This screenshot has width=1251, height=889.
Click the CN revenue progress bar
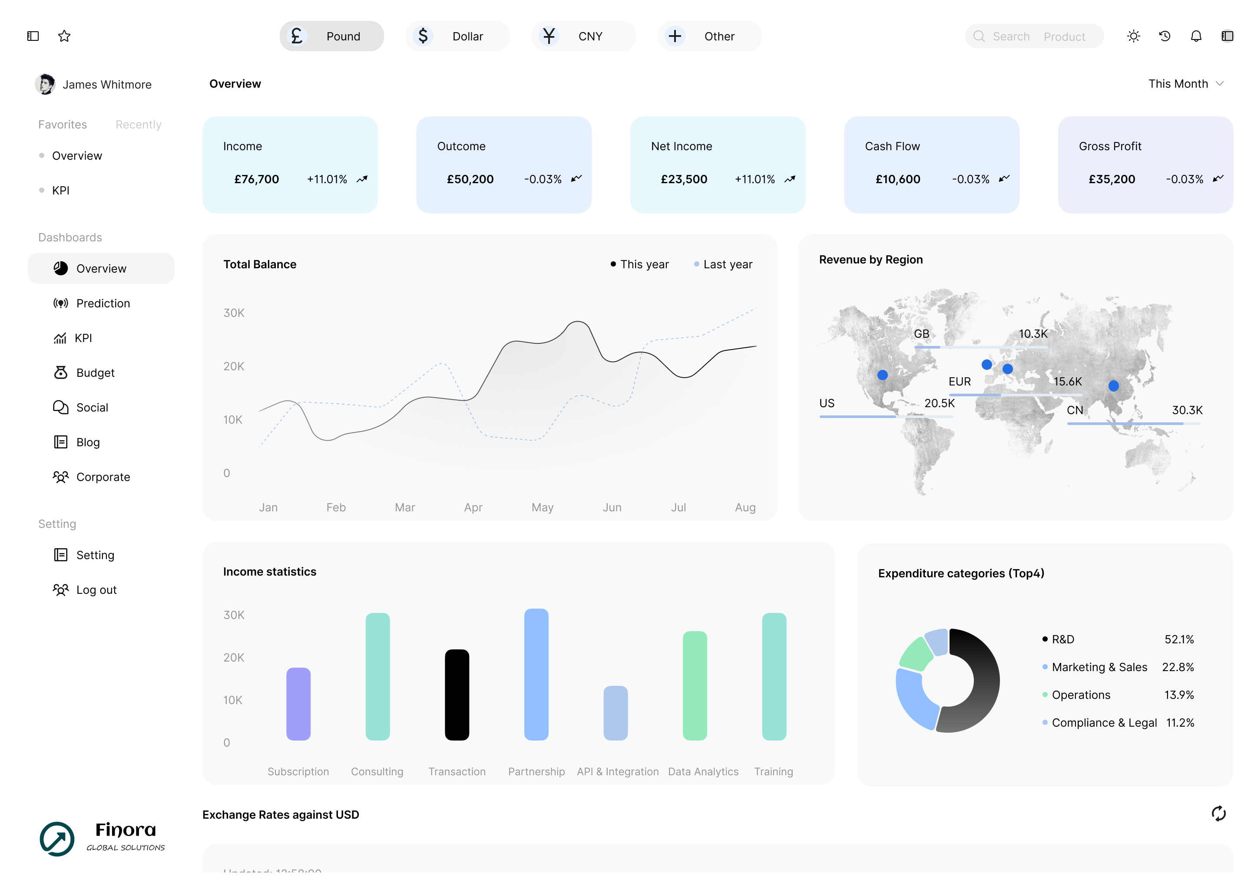(1133, 423)
